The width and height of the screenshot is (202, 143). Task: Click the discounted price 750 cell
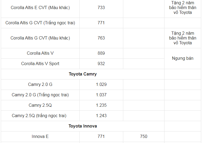(x=144, y=136)
